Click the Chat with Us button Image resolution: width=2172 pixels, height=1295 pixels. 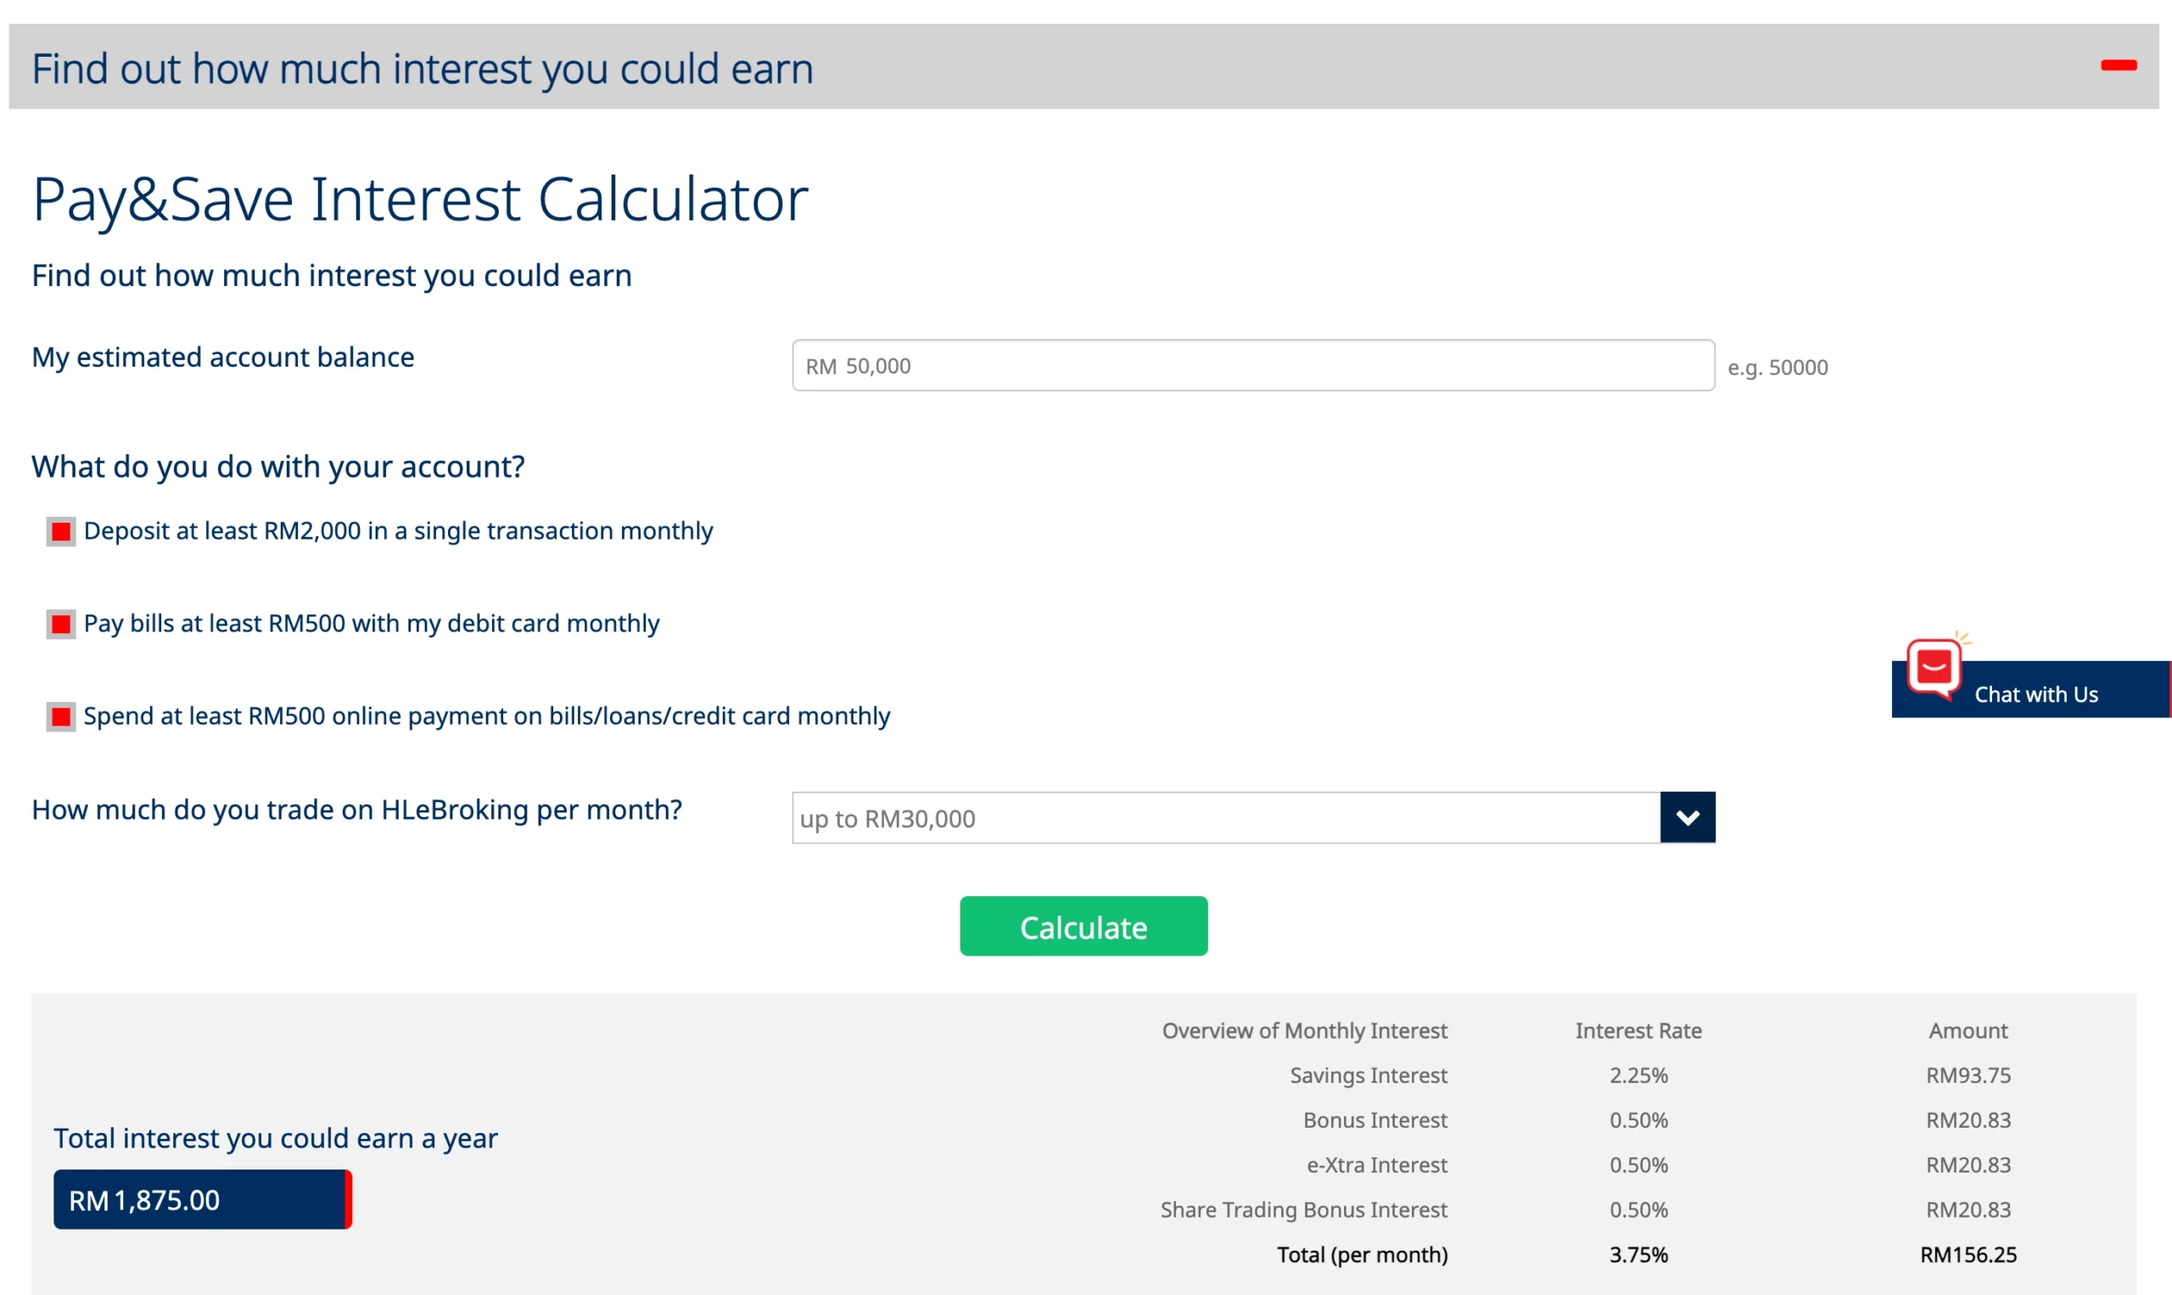tap(2030, 689)
